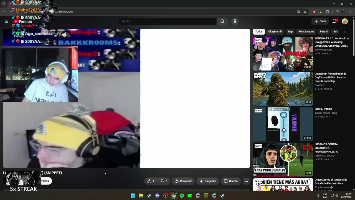Screen dimensions: 355x200
Task: Open Discord from the taskbar
Action: pos(157,196)
